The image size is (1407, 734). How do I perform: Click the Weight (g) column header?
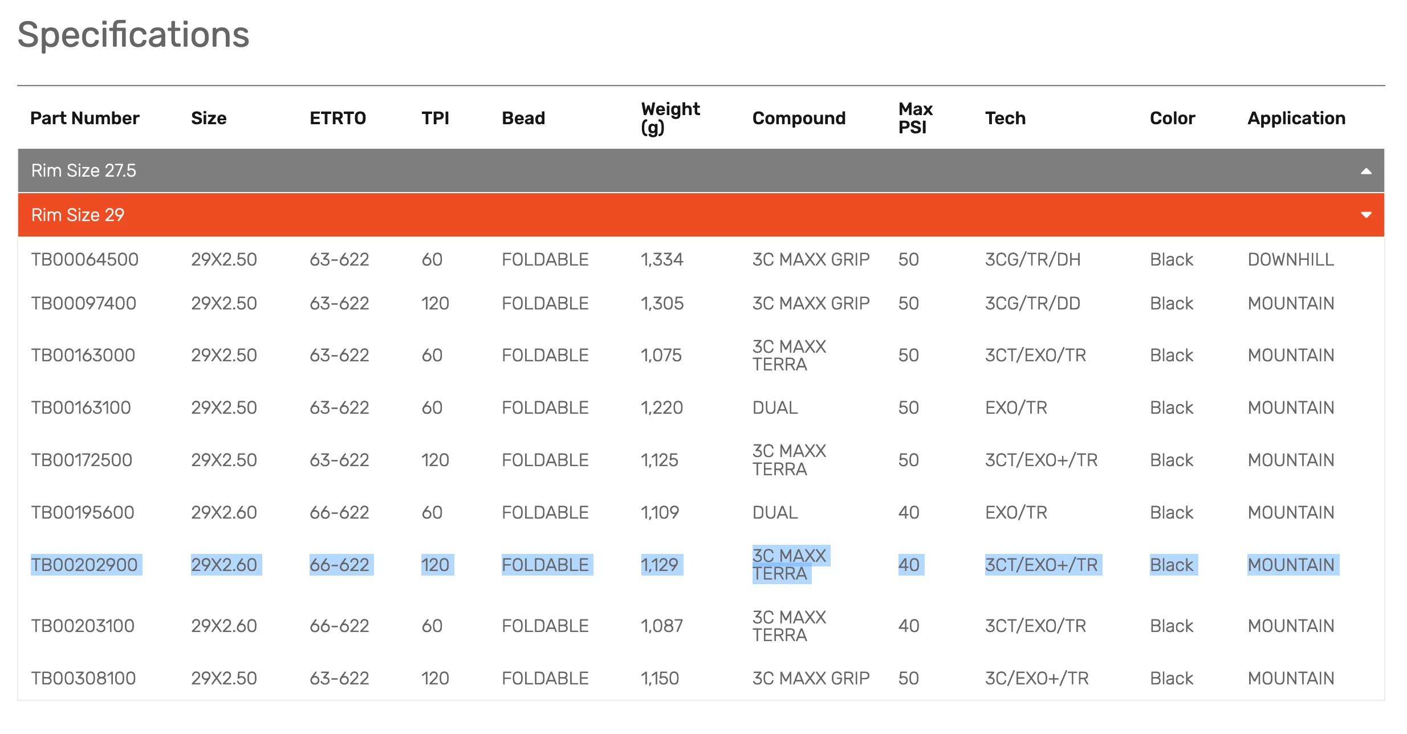[670, 118]
